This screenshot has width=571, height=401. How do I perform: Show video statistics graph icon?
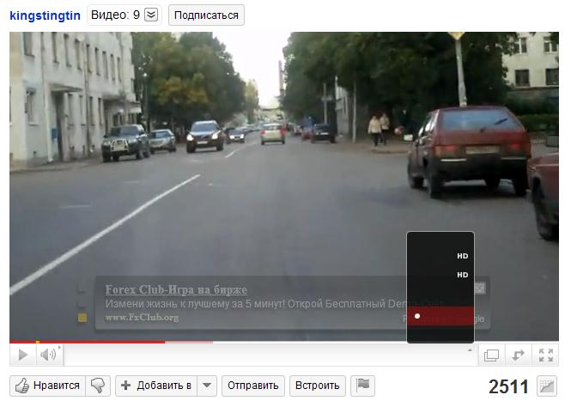tap(546, 386)
